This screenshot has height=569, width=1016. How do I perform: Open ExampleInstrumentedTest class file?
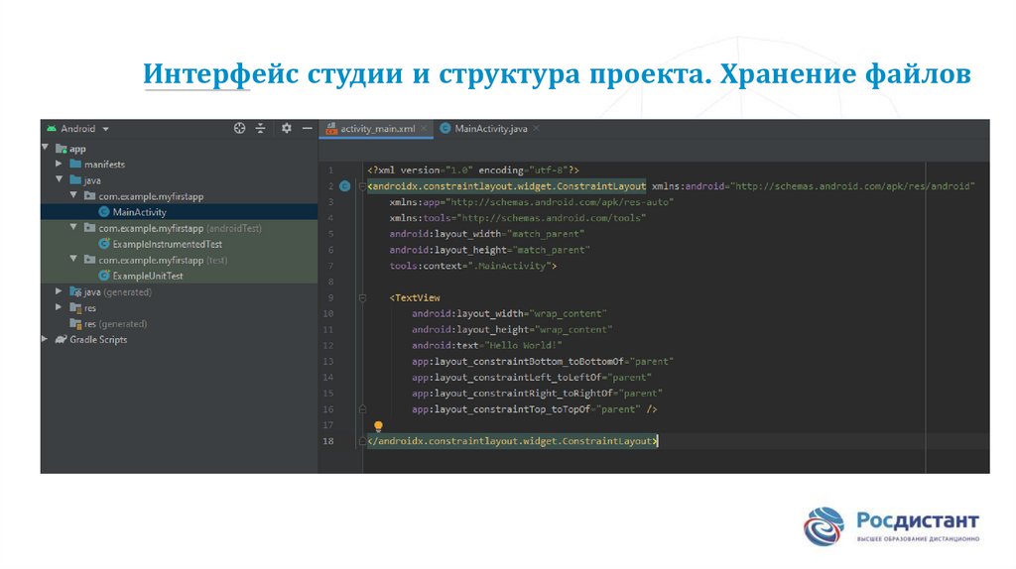(167, 244)
